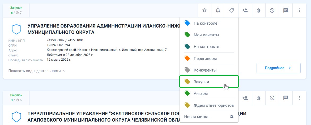
Task: Click add-person icon on first card
Action: (x=245, y=11)
